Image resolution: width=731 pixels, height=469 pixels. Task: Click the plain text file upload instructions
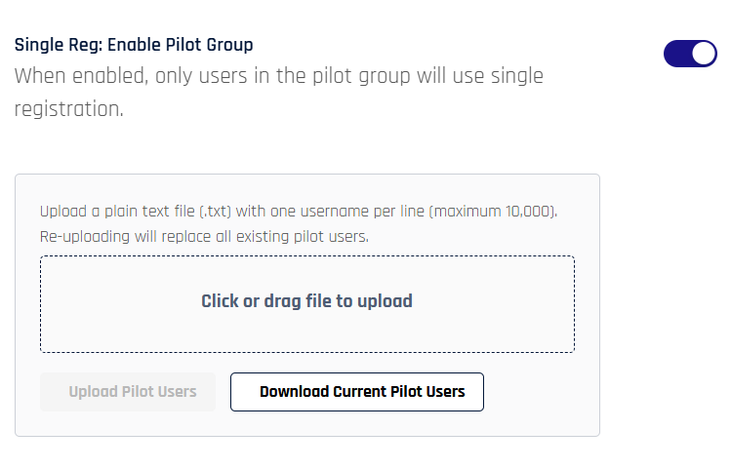click(298, 212)
